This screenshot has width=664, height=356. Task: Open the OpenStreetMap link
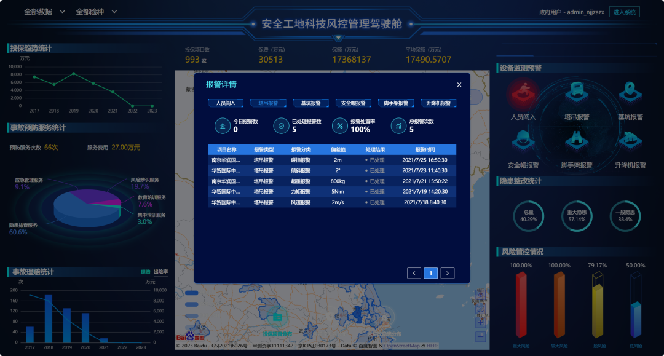coord(402,346)
